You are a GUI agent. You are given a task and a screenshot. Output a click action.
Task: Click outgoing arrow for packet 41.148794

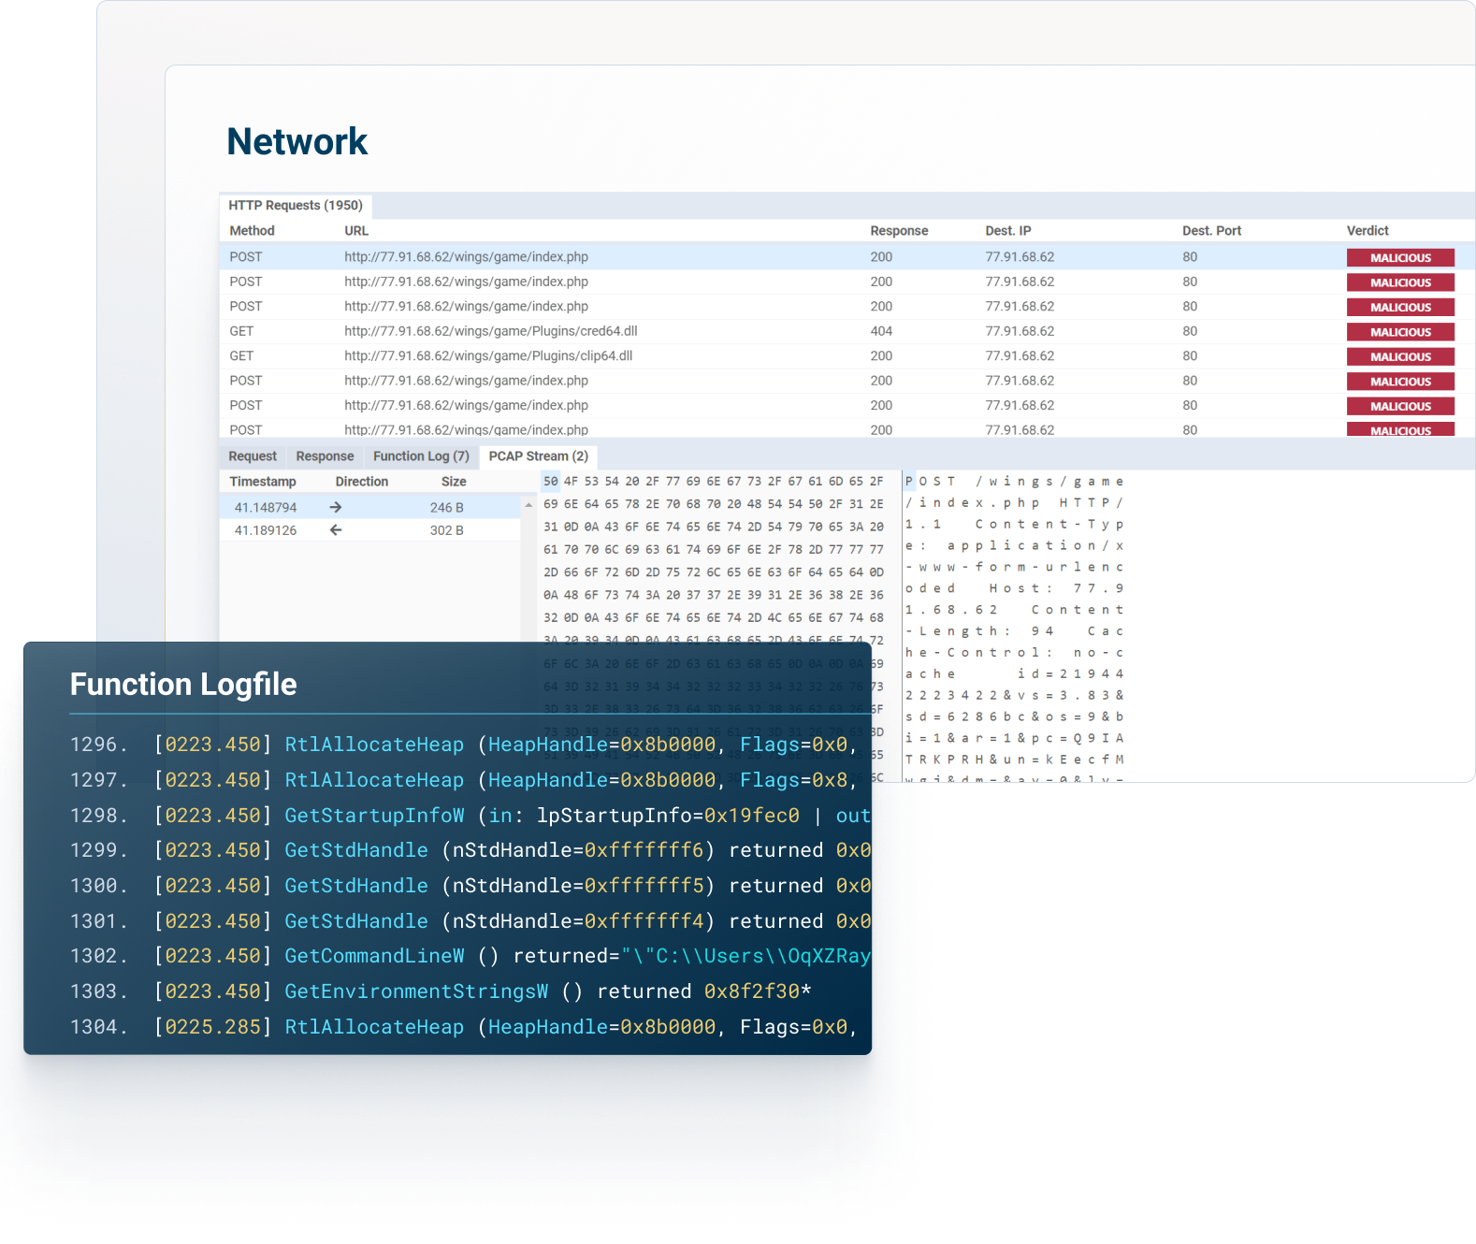(x=336, y=507)
